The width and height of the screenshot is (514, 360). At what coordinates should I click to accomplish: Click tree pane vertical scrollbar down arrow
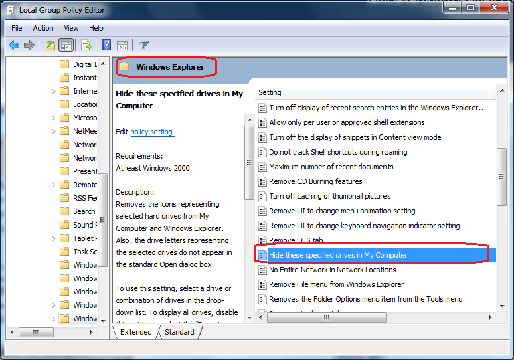coord(103,321)
